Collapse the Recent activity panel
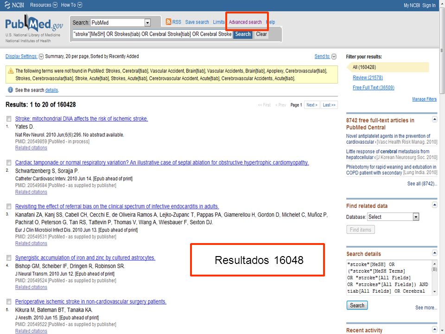Image resolution: width=445 pixels, height=334 pixels. click(x=434, y=329)
